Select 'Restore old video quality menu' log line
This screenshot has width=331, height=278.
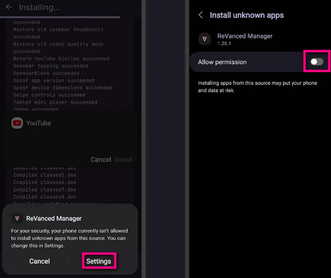tap(58, 44)
